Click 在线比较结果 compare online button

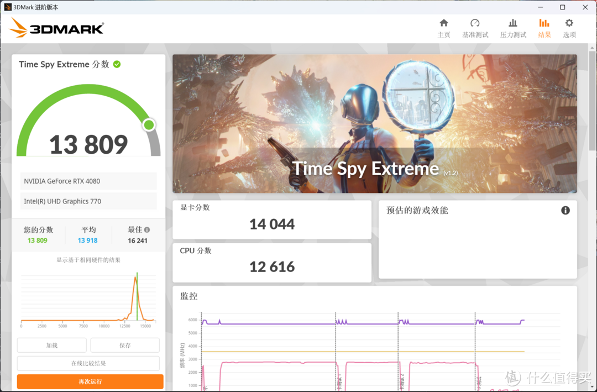(88, 363)
